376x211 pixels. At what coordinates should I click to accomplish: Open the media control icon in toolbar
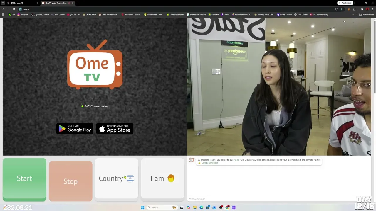click(362, 9)
